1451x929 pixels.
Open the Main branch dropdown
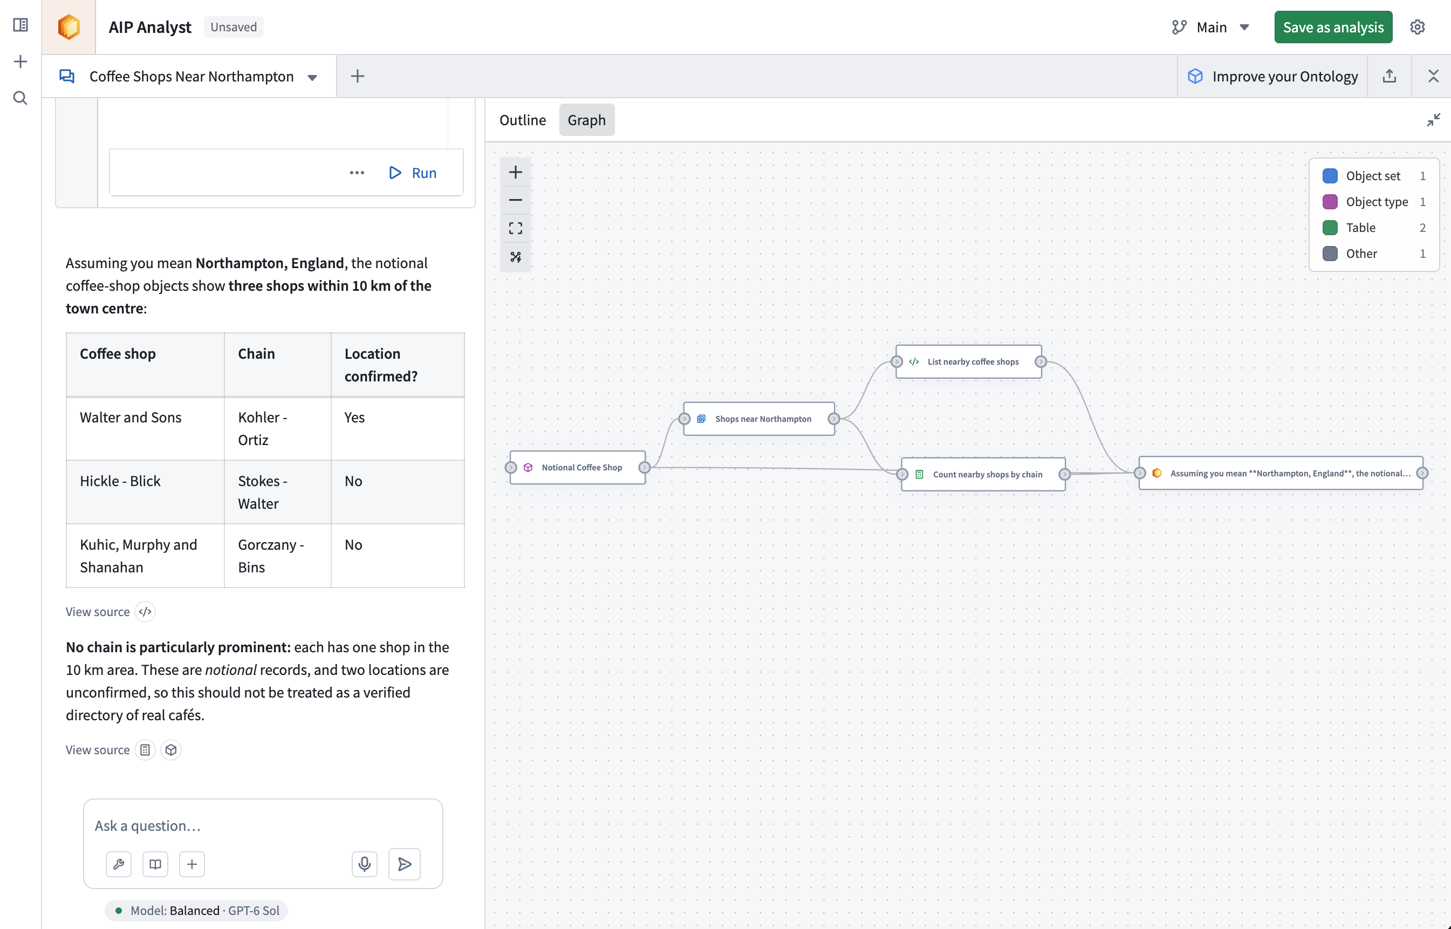[x=1211, y=27]
